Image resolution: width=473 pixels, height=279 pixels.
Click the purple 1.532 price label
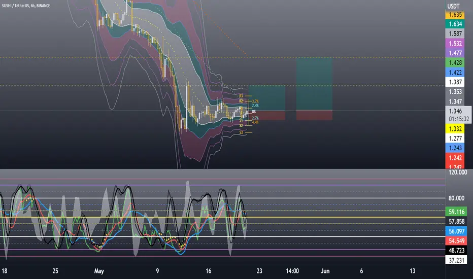[x=455, y=44]
